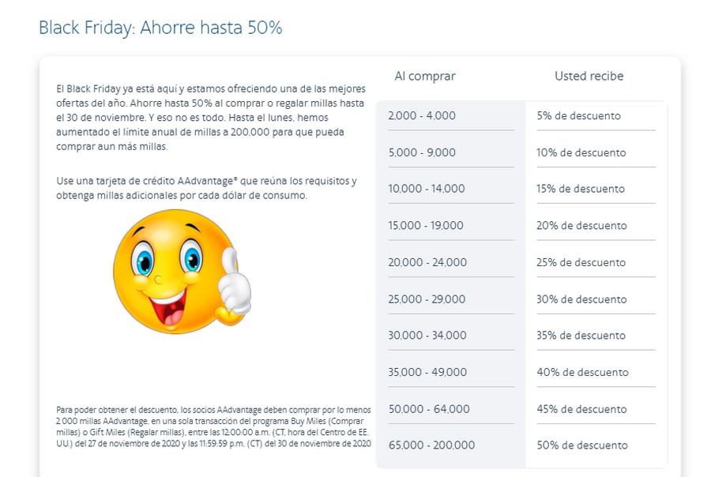Select the 2,000 - 4,000 miles row
This screenshot has width=711, height=477.
(521, 115)
